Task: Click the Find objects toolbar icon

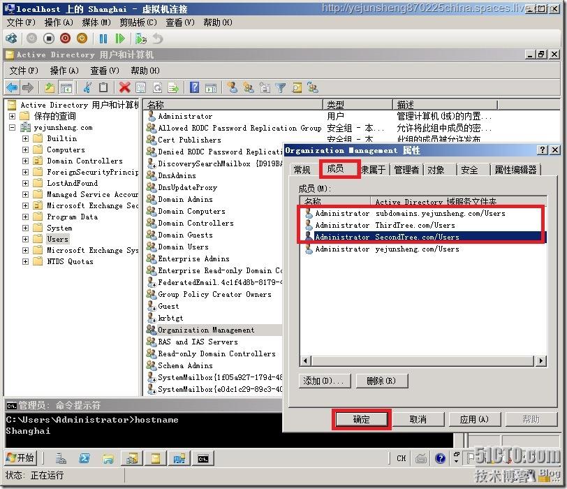Action: tap(297, 87)
